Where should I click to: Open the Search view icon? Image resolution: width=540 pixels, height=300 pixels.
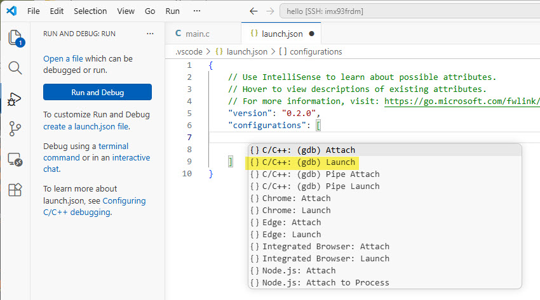click(15, 68)
